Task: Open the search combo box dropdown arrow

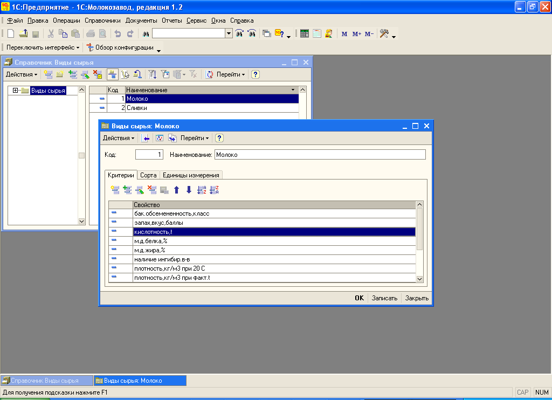Action: pos(229,33)
